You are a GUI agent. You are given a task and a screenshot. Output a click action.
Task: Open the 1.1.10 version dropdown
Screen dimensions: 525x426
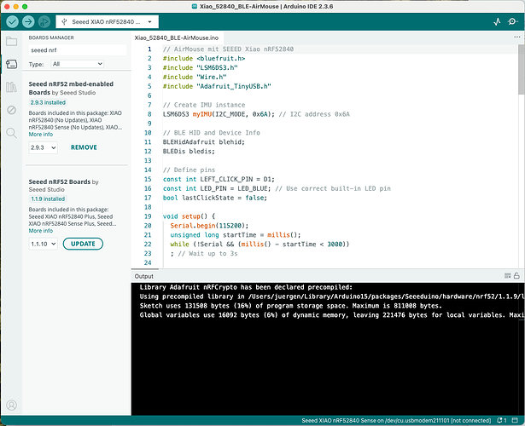point(44,244)
